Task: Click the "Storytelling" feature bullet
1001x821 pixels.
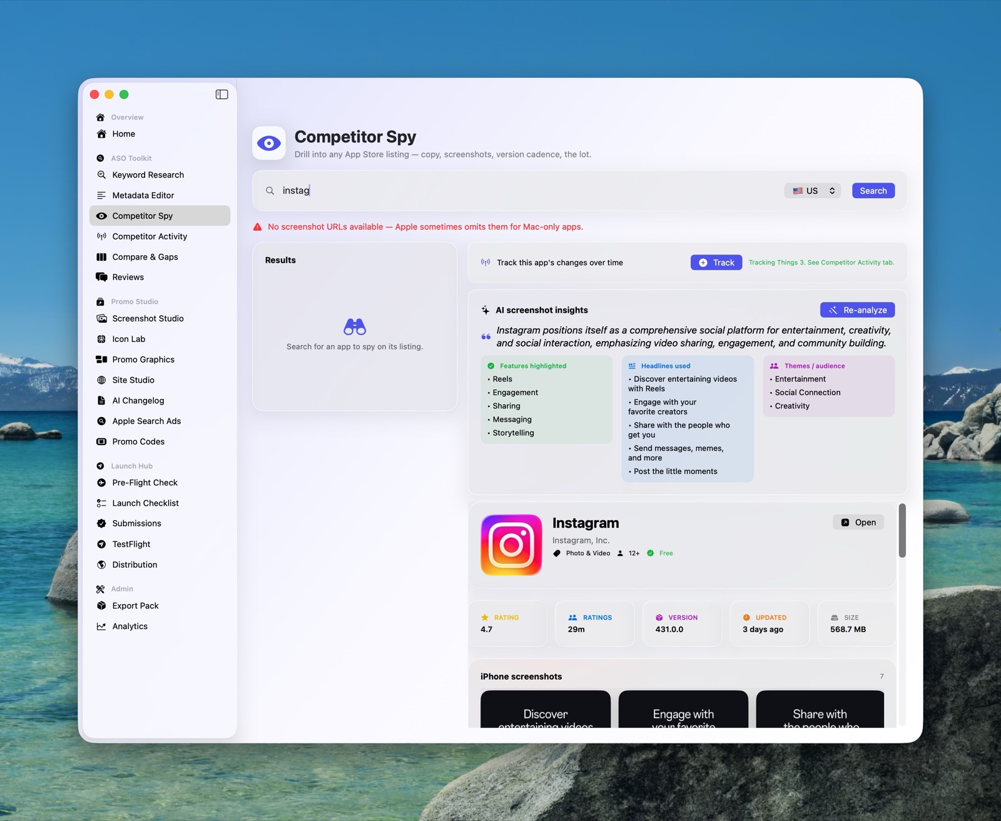Action: [x=513, y=433]
